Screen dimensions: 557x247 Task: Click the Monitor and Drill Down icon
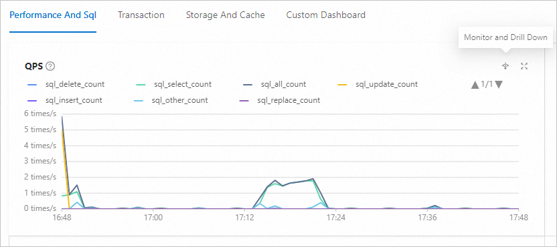click(x=505, y=66)
